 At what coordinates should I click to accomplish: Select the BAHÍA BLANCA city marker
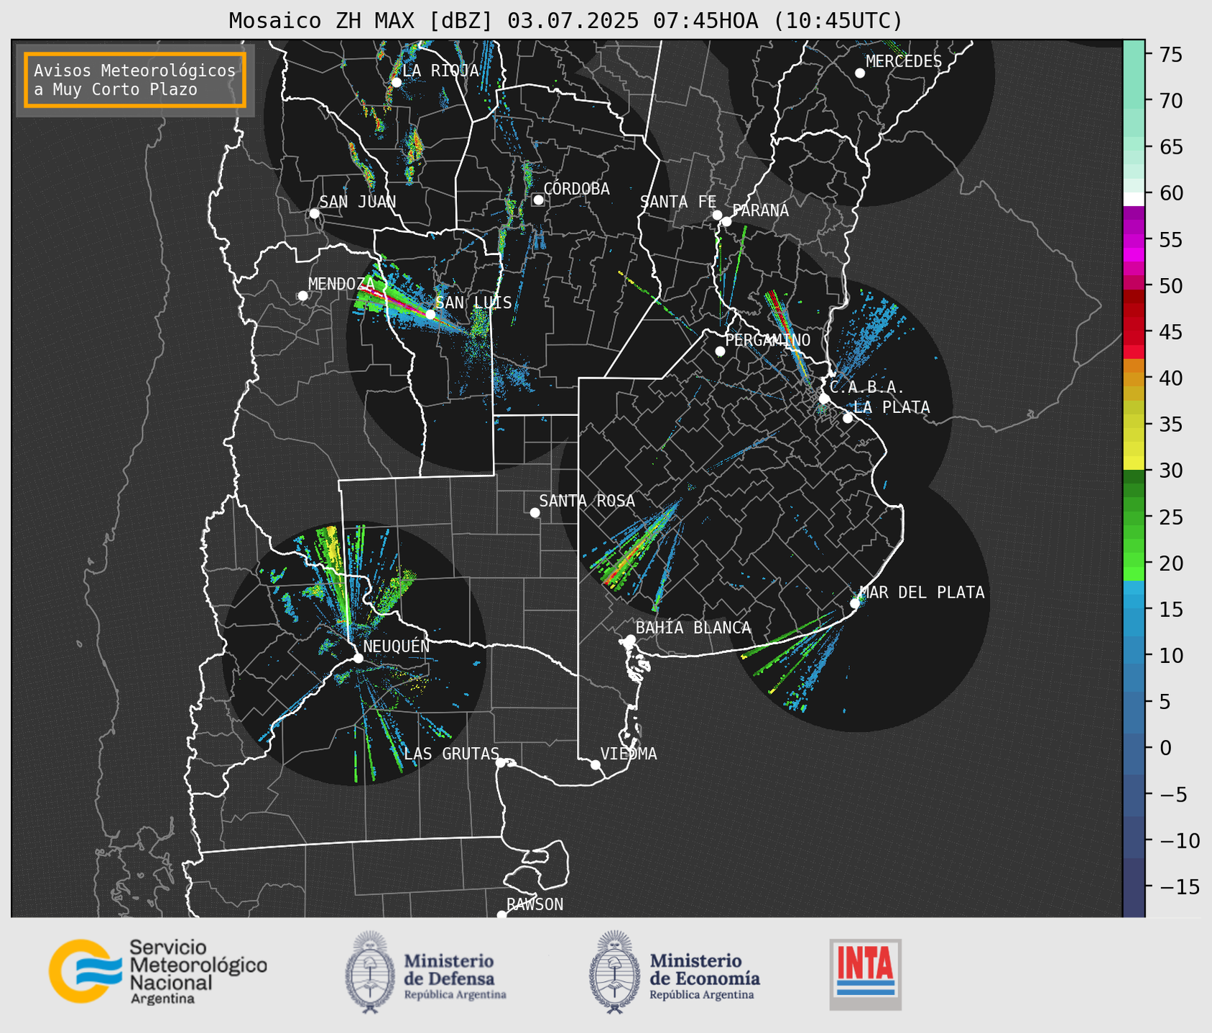pyautogui.click(x=630, y=639)
